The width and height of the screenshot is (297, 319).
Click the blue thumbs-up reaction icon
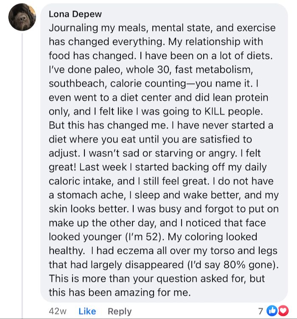point(274,311)
